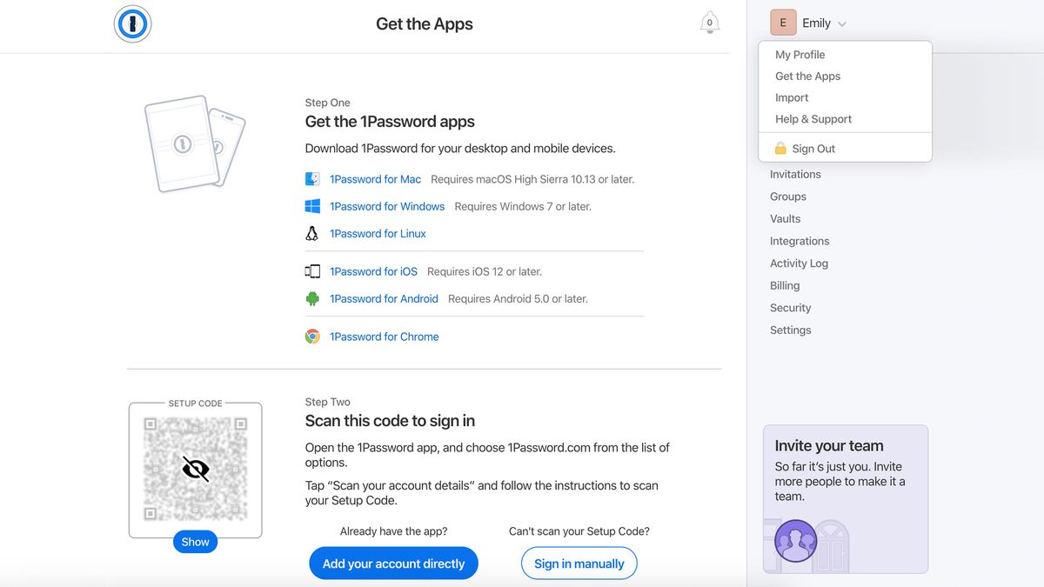Viewport: 1044px width, 587px height.
Task: Open Security in the sidebar
Action: [790, 307]
